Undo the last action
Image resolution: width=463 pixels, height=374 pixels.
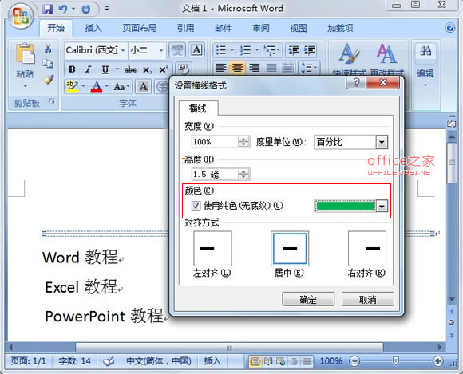[x=62, y=9]
